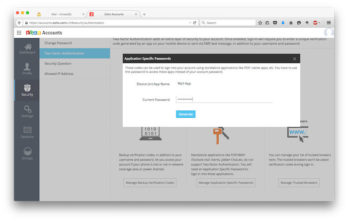Image resolution: width=348 pixels, height=221 pixels.
Task: Click the padlock site security icon
Action: click(x=26, y=23)
